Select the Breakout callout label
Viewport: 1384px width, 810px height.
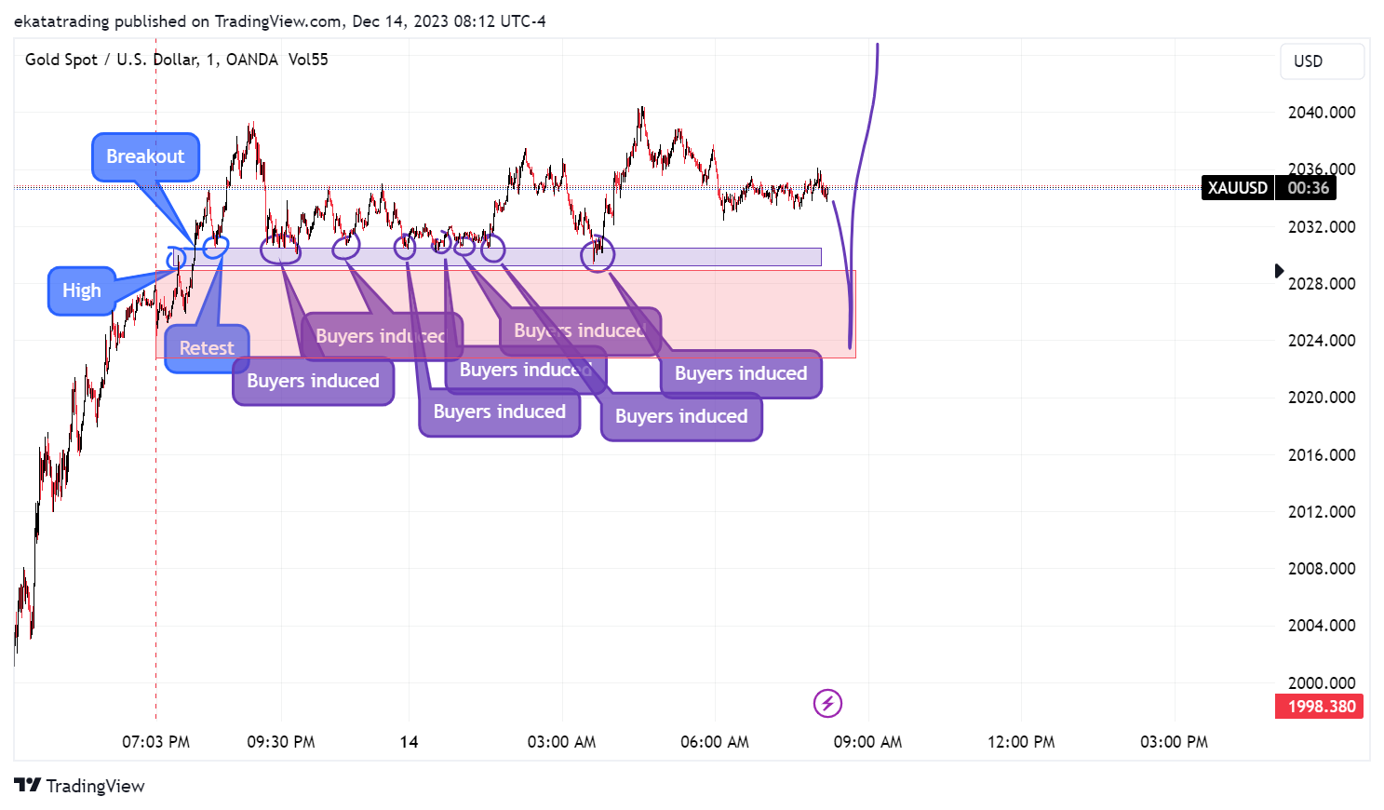pos(145,156)
